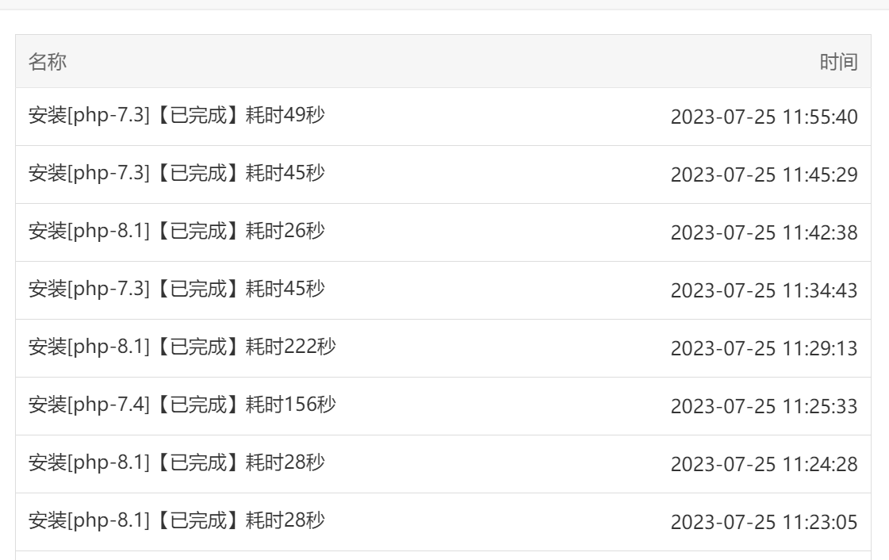Click the 时间 column header
Image resolution: width=889 pixels, height=560 pixels.
tap(838, 62)
